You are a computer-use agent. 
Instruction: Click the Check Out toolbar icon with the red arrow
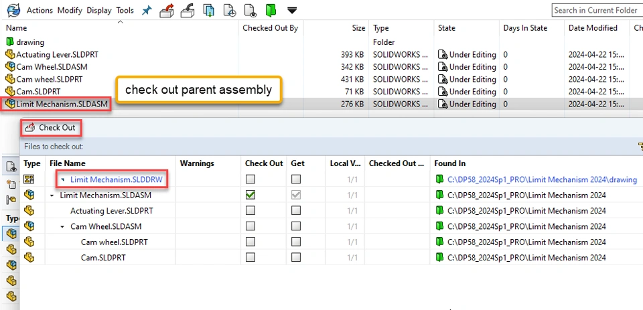167,11
